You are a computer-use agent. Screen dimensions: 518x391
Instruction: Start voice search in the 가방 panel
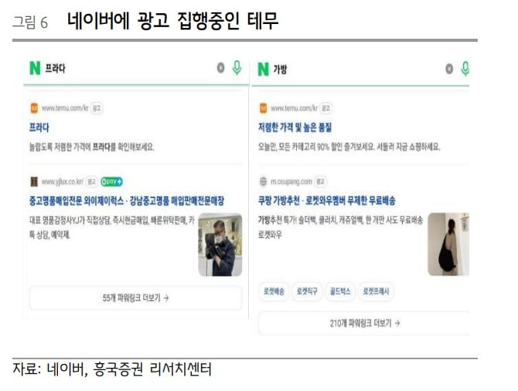click(x=465, y=68)
